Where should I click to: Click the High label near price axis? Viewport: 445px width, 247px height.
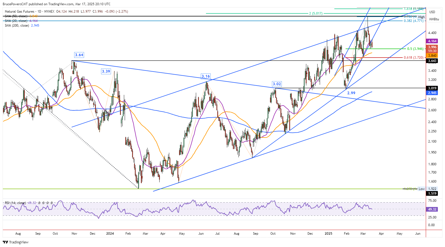(x=421, y=17)
